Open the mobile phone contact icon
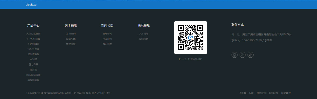The width and height of the screenshot is (317, 99). pyautogui.click(x=234, y=55)
